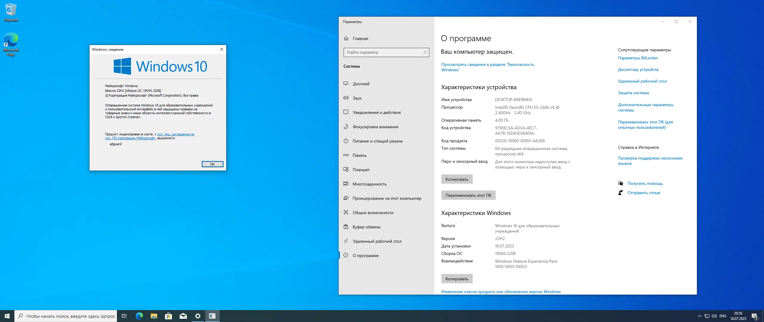Open the Диспетчер устройств link
The height and width of the screenshot is (322, 764).
click(x=638, y=69)
